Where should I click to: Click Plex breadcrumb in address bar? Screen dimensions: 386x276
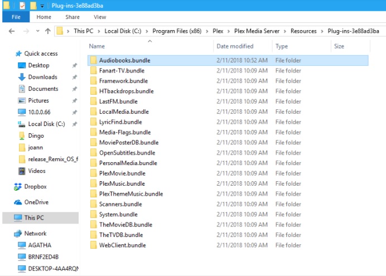click(x=218, y=31)
